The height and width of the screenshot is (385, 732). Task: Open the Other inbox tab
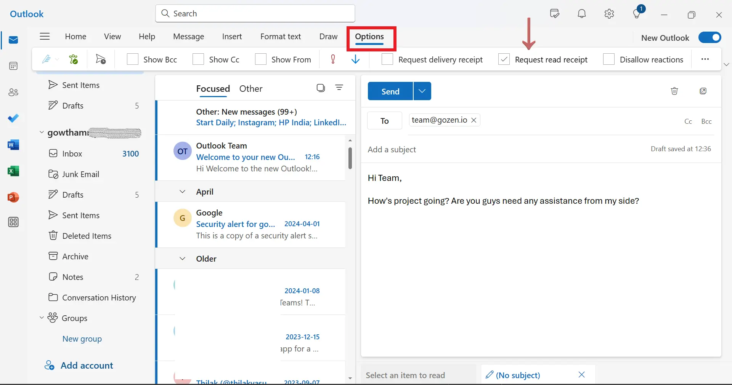pos(251,88)
